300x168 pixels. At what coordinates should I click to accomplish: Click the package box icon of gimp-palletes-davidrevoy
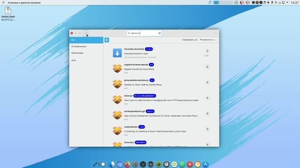[117, 84]
